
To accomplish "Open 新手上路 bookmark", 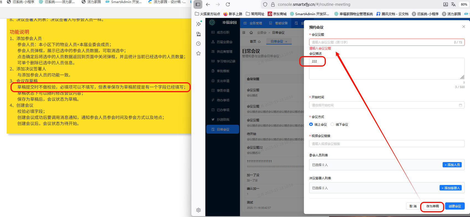I will (233, 14).
